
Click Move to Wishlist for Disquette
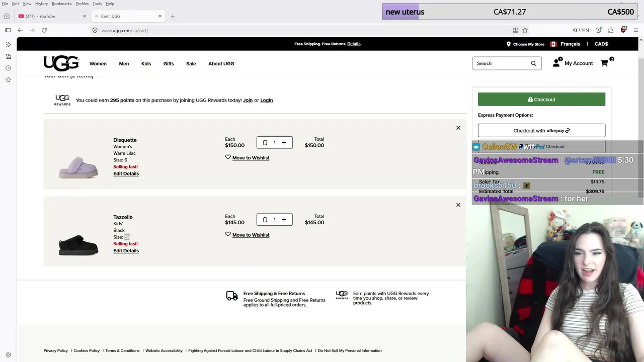(x=251, y=158)
